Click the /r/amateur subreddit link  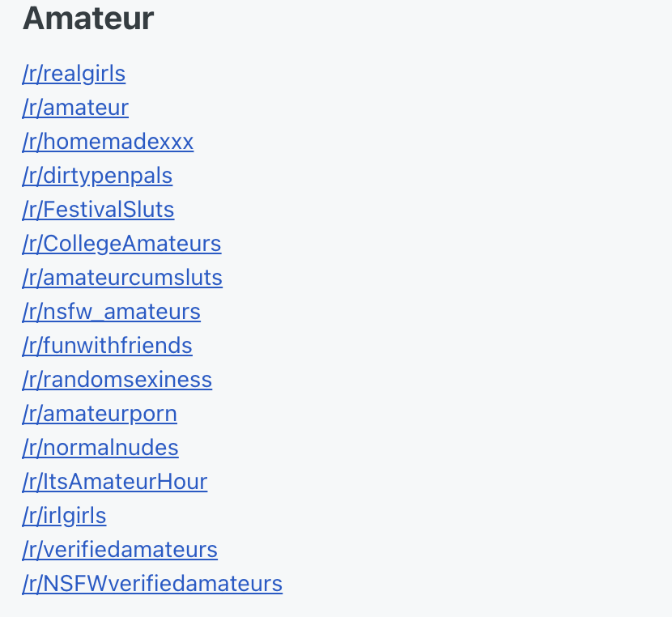click(75, 108)
